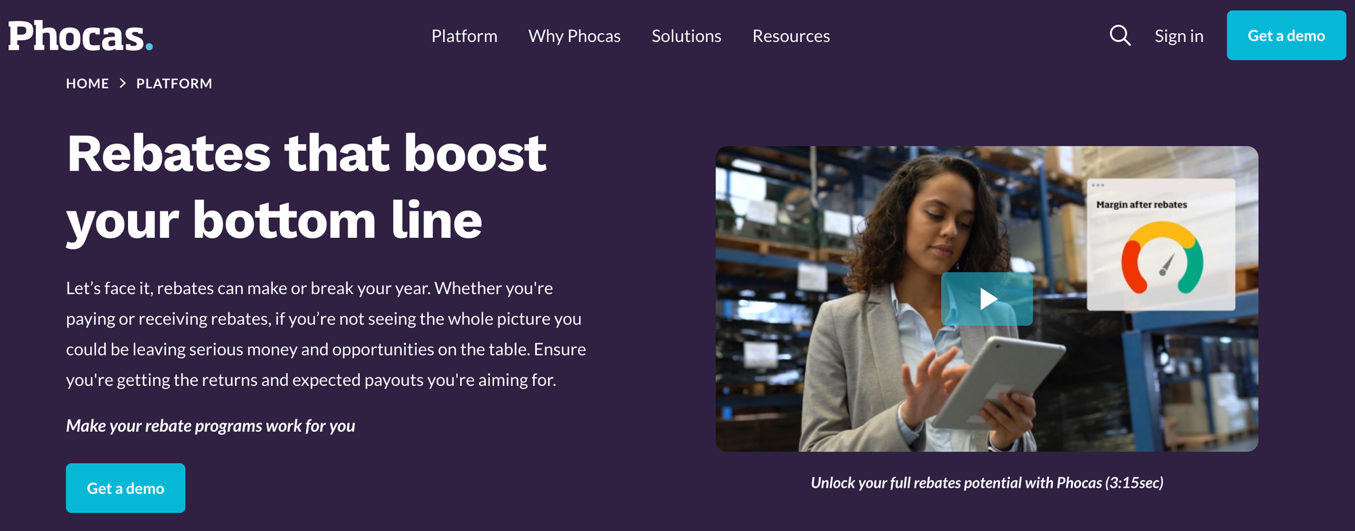This screenshot has height=531, width=1355.
Task: Open the Why Phocas menu
Action: [x=575, y=36]
